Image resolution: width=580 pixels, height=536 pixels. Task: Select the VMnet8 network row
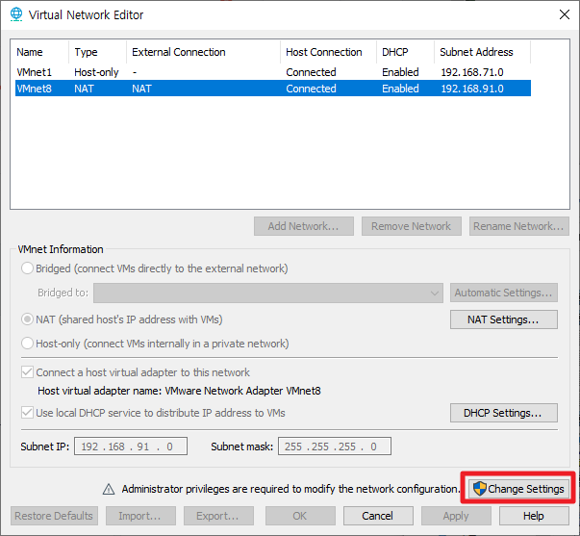pyautogui.click(x=273, y=89)
